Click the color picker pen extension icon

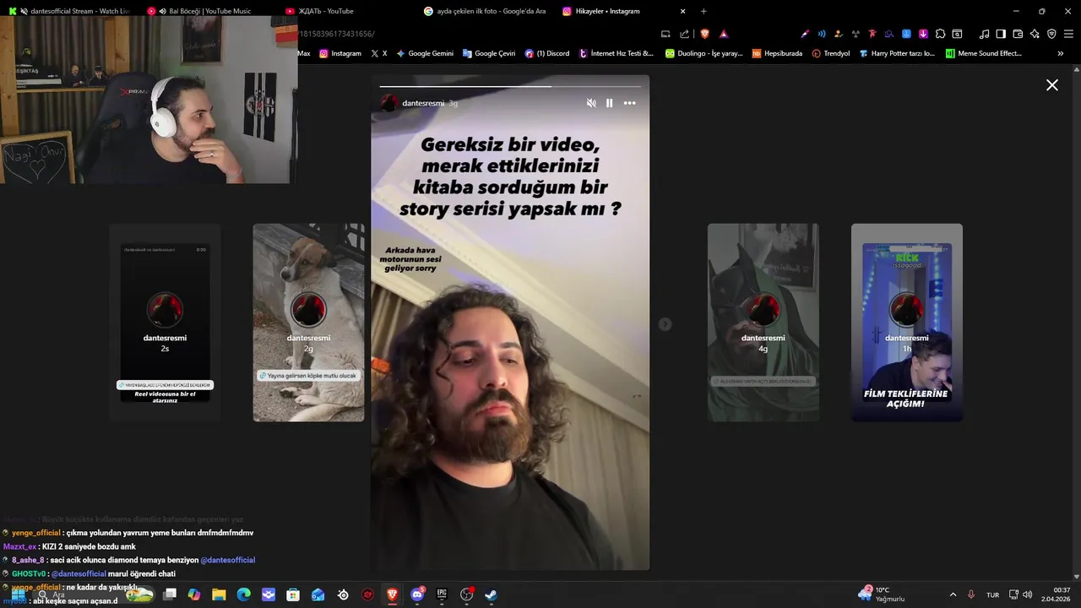tap(805, 34)
